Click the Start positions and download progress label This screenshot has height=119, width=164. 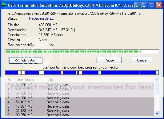[x=82, y=67]
